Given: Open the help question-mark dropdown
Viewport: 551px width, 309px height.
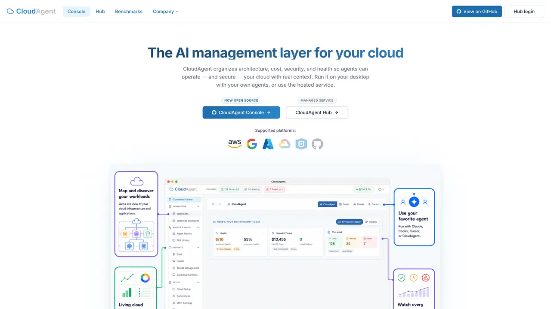Looking at the screenshot, I should [x=381, y=189].
